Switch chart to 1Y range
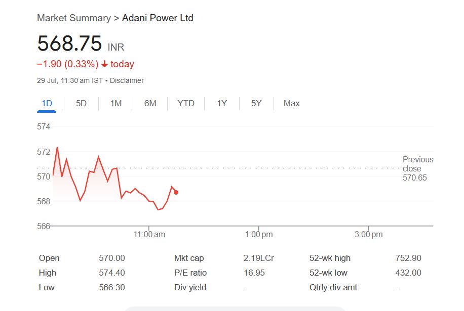 click(x=222, y=103)
